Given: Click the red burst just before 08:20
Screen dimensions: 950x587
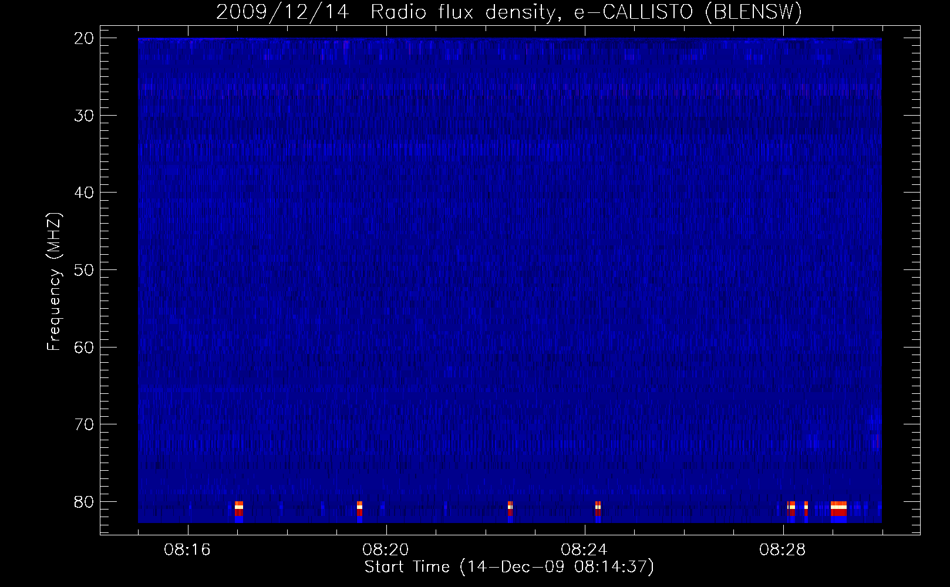Looking at the screenshot, I should (x=359, y=509).
